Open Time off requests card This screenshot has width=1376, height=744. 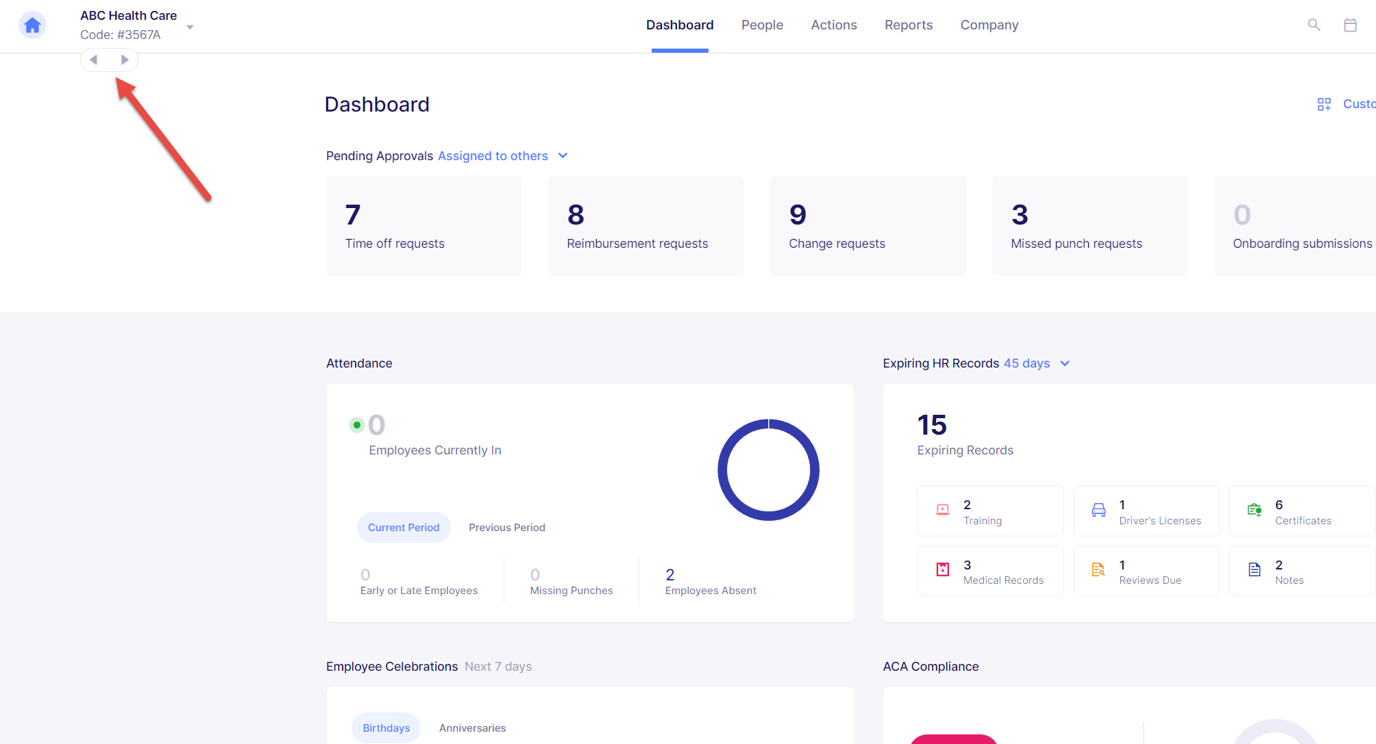pos(424,226)
